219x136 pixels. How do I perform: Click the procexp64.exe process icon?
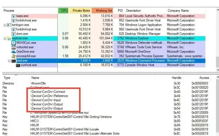(x=13, y=56)
